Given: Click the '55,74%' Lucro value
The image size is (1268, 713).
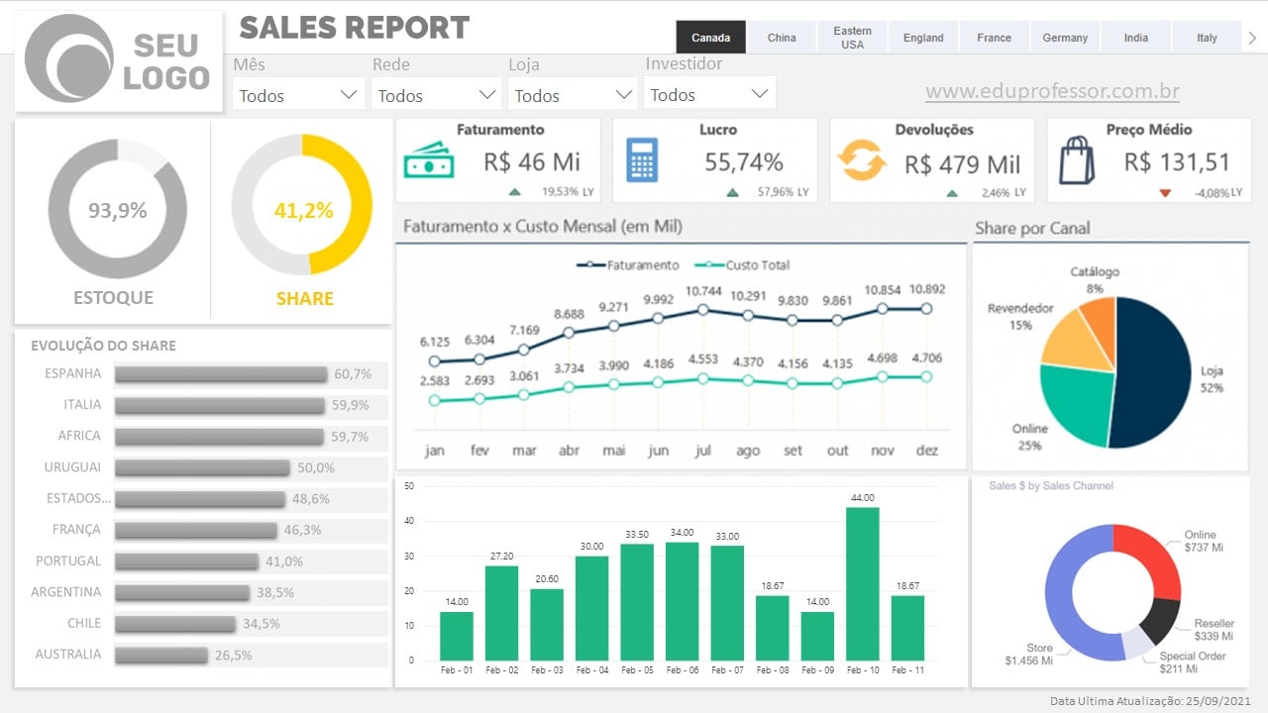Looking at the screenshot, I should [744, 161].
